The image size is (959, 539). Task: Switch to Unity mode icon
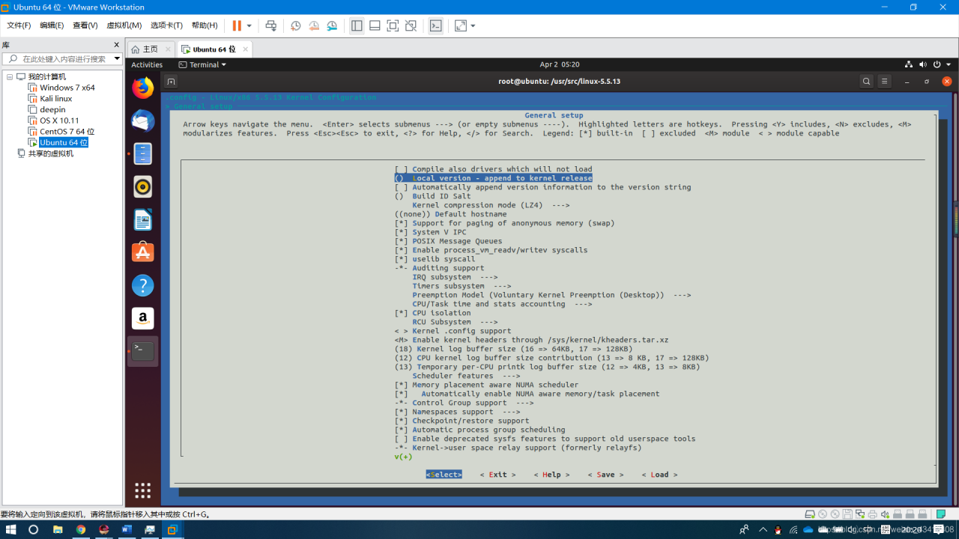tap(411, 25)
